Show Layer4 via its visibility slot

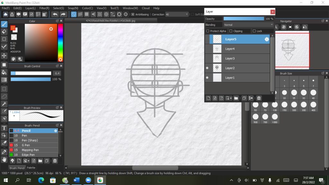[207, 49]
